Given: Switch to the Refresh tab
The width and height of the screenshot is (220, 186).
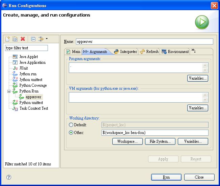Looking at the screenshot, I should 149,52.
